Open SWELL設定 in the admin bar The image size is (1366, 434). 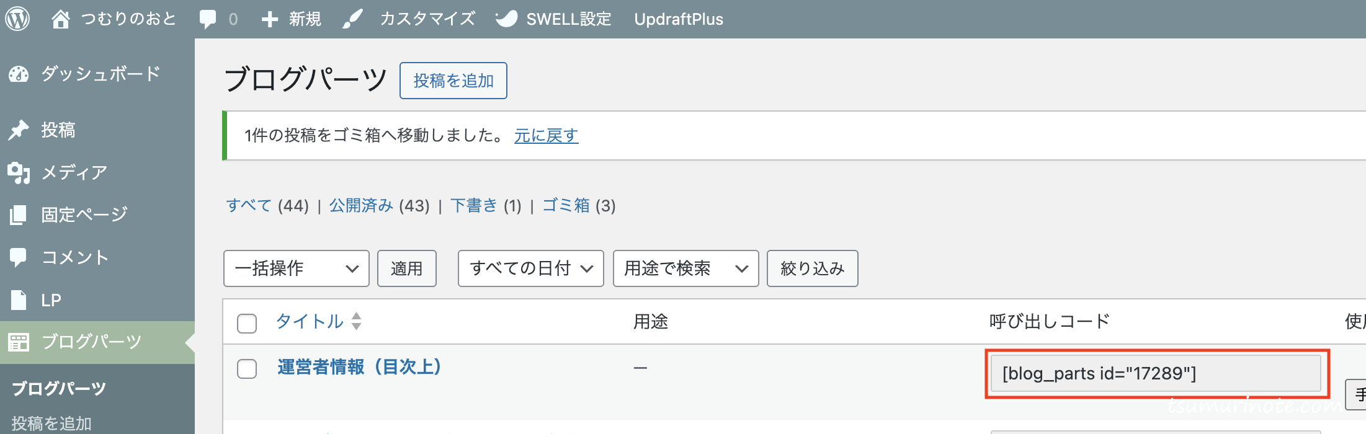pos(553,19)
